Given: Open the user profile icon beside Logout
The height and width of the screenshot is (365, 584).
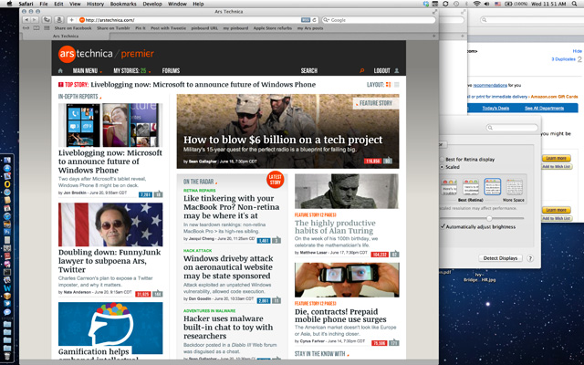Looking at the screenshot, I should click(x=397, y=71).
